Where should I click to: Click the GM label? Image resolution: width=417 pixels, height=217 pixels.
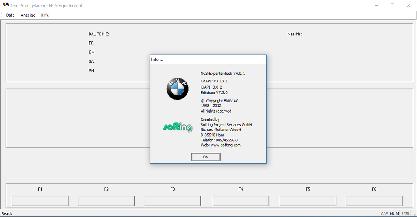pyautogui.click(x=92, y=52)
